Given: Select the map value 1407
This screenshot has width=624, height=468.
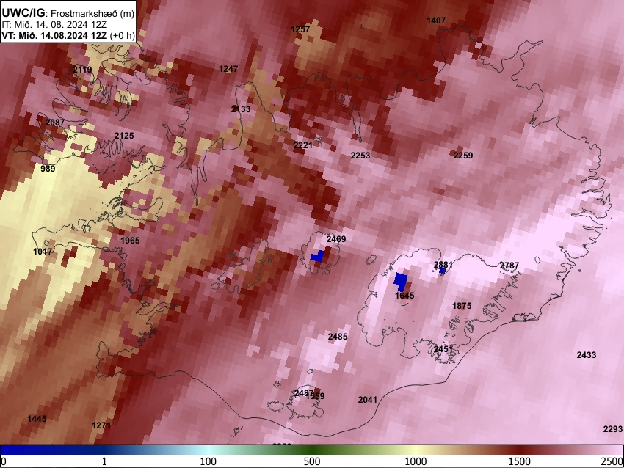Looking at the screenshot, I should pyautogui.click(x=436, y=21).
